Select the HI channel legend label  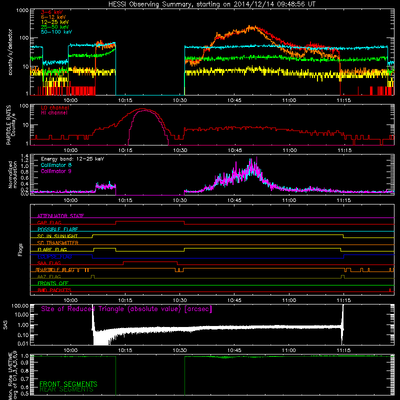point(54,113)
